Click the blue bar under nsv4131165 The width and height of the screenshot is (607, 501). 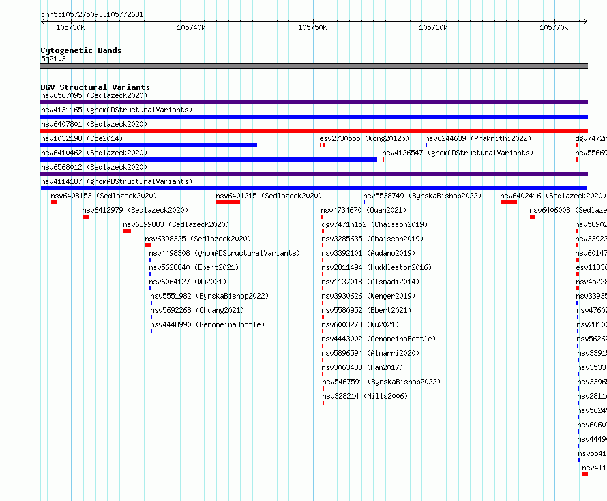click(x=314, y=117)
